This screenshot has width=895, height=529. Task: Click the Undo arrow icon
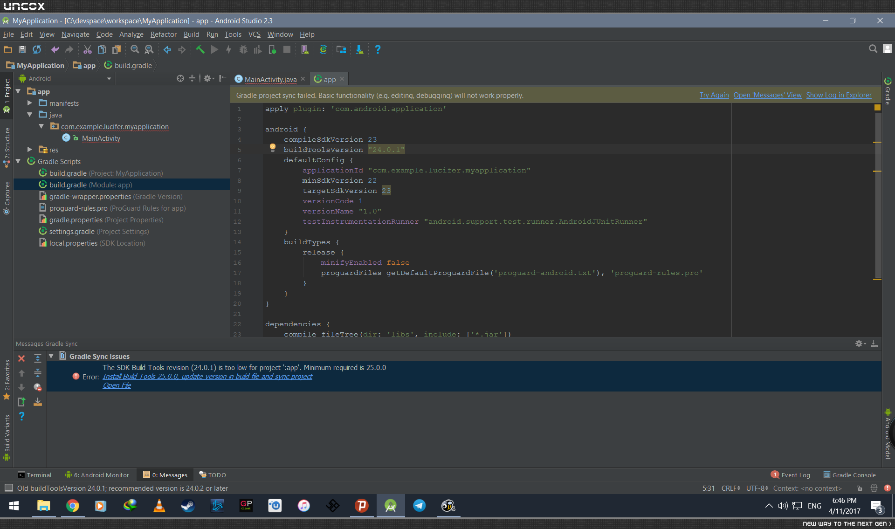coord(55,49)
